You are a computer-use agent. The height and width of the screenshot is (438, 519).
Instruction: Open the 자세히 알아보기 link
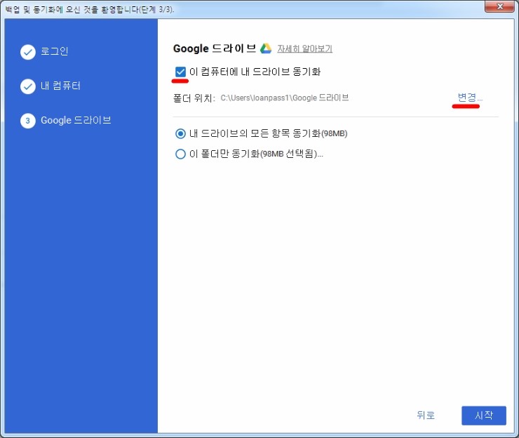(x=304, y=48)
